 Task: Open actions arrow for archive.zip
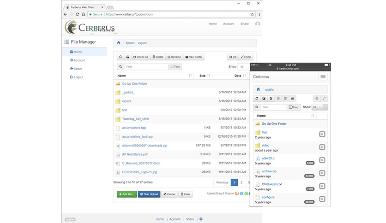coord(322,173)
